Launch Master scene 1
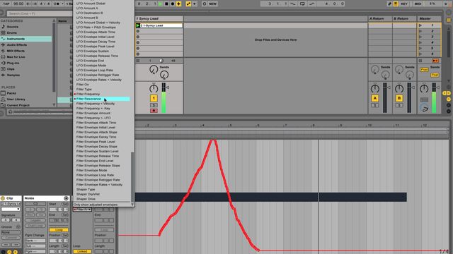Screen dimensions: 453x254 pyautogui.click(x=420, y=25)
